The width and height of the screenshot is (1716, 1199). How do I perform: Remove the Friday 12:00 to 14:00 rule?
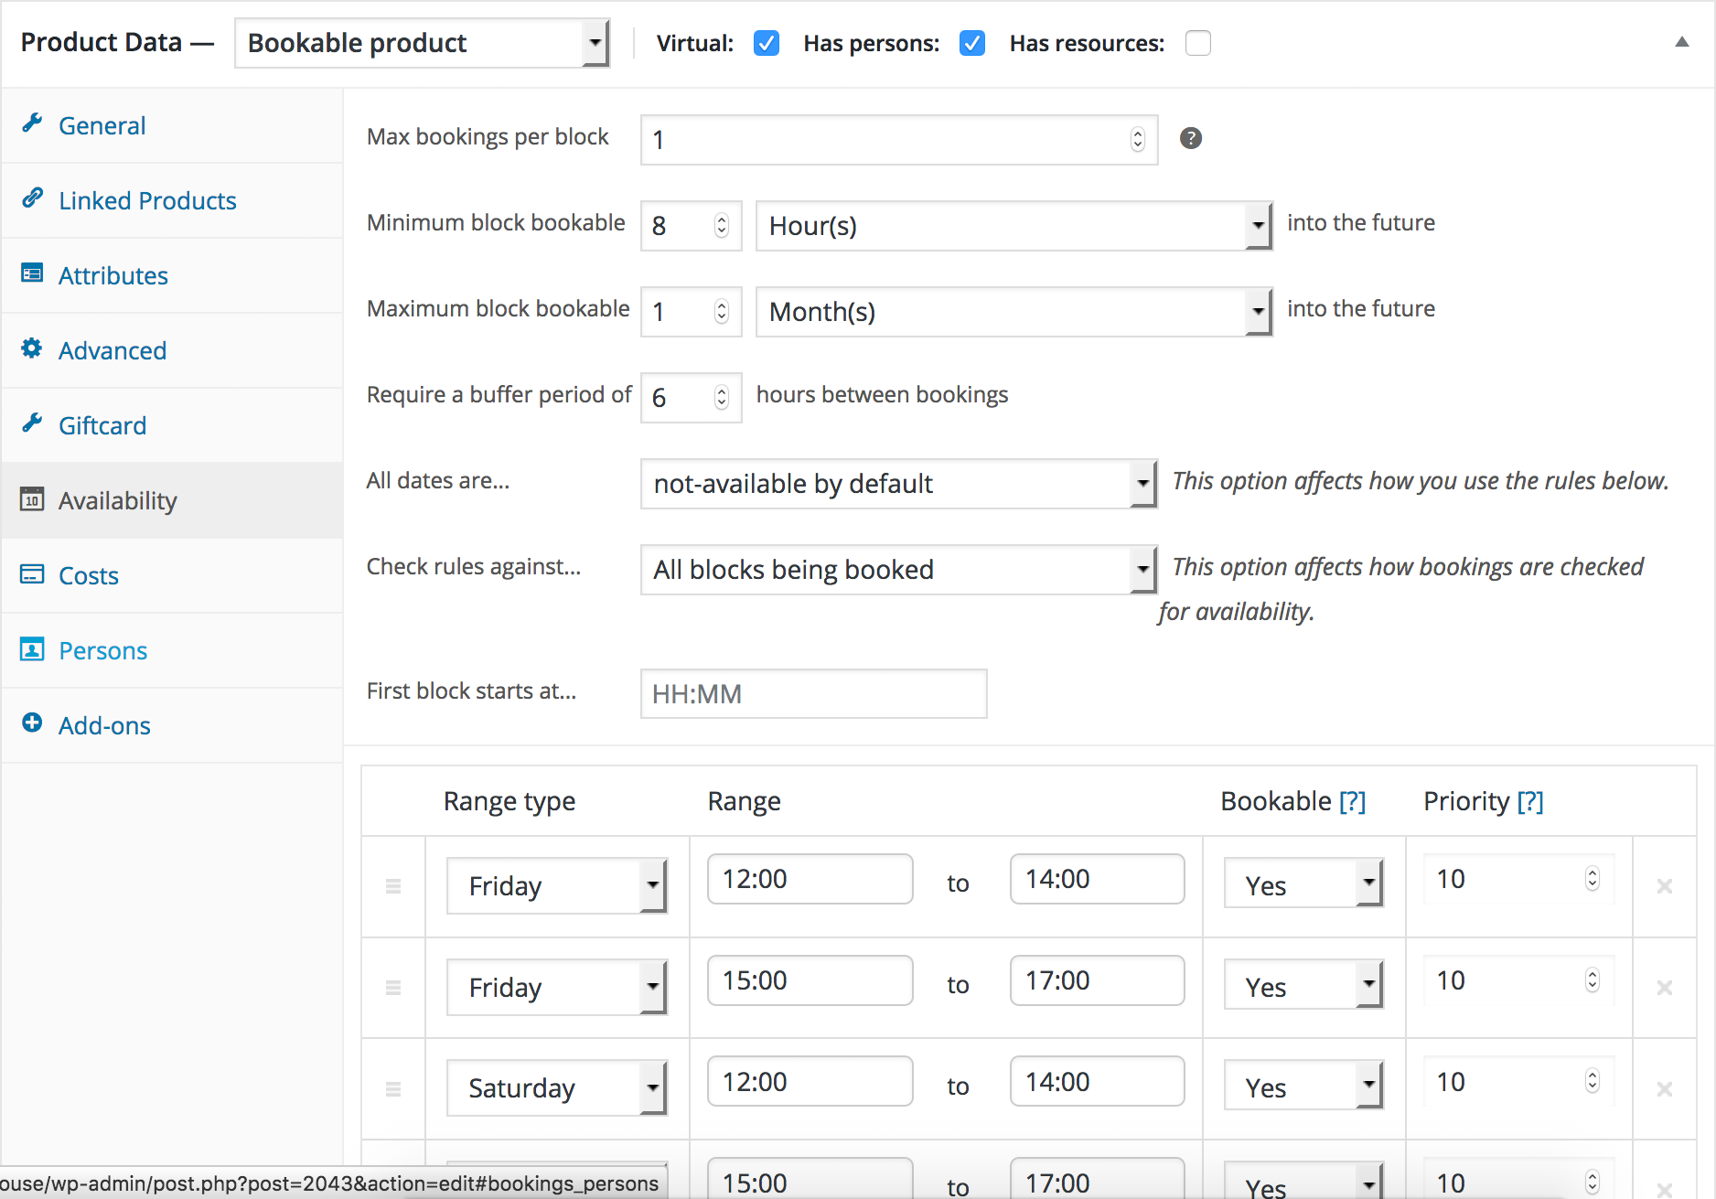click(x=1665, y=886)
